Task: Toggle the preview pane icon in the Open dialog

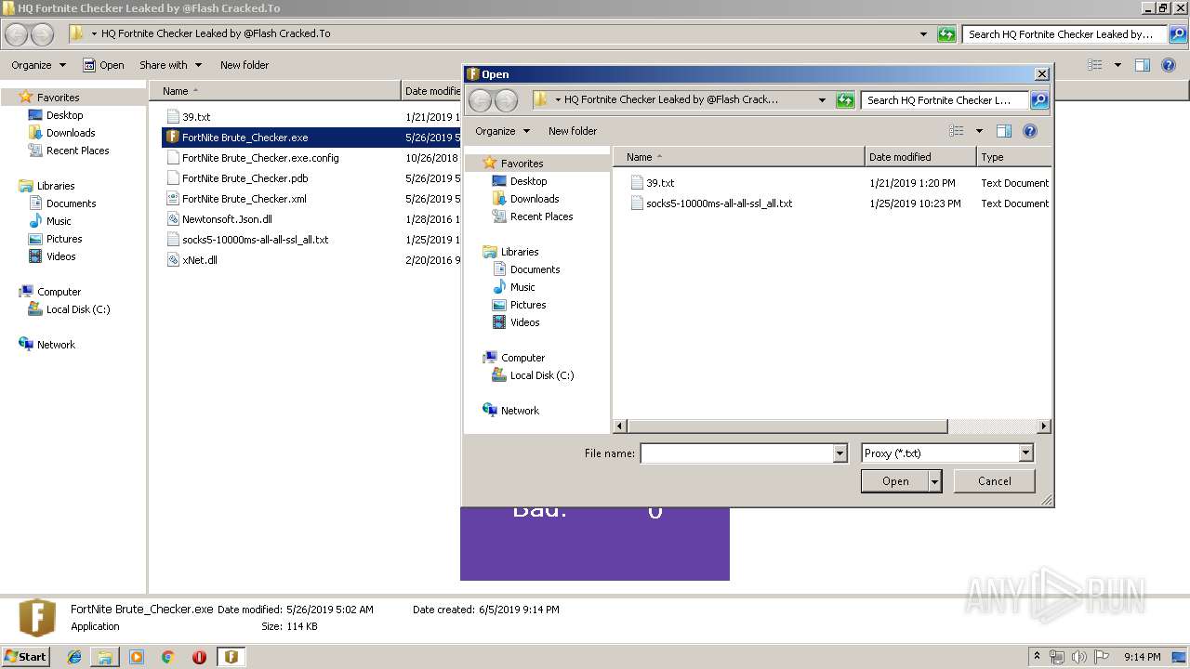Action: pyautogui.click(x=1004, y=131)
